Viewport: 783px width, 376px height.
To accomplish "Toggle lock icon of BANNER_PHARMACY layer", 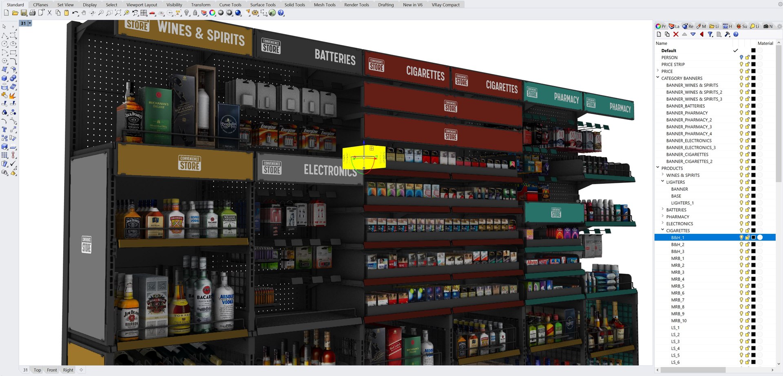I will pyautogui.click(x=748, y=113).
